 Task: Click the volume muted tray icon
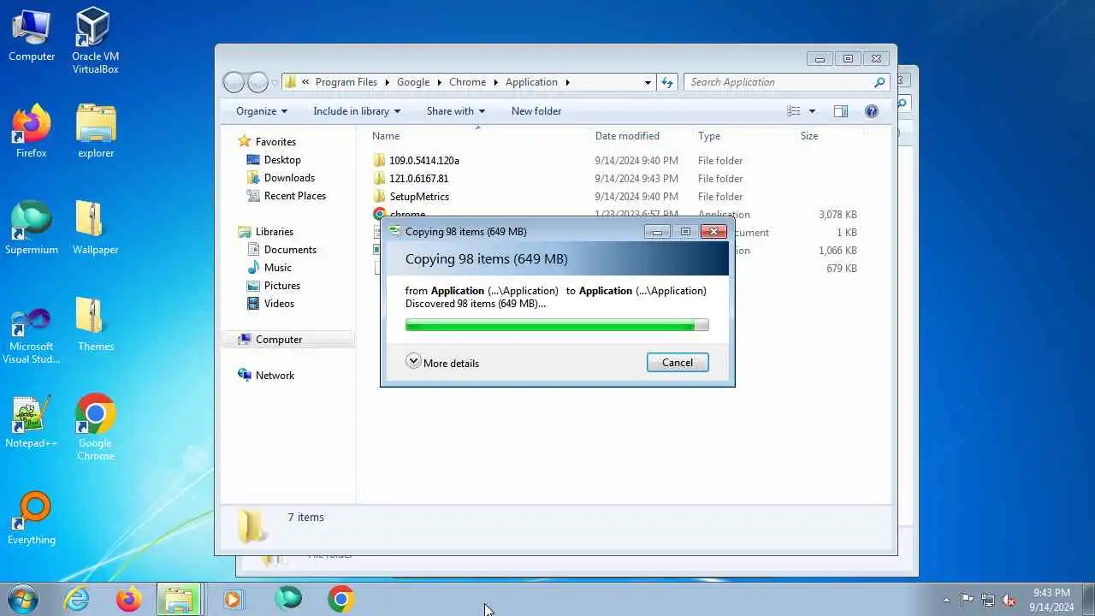(1009, 600)
